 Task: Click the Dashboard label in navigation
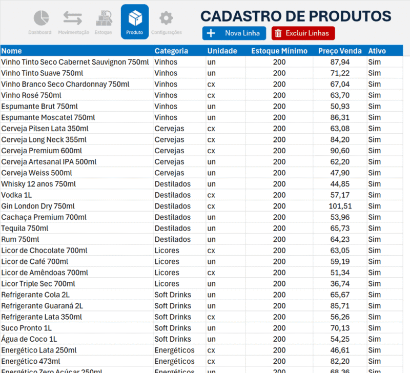coord(40,32)
